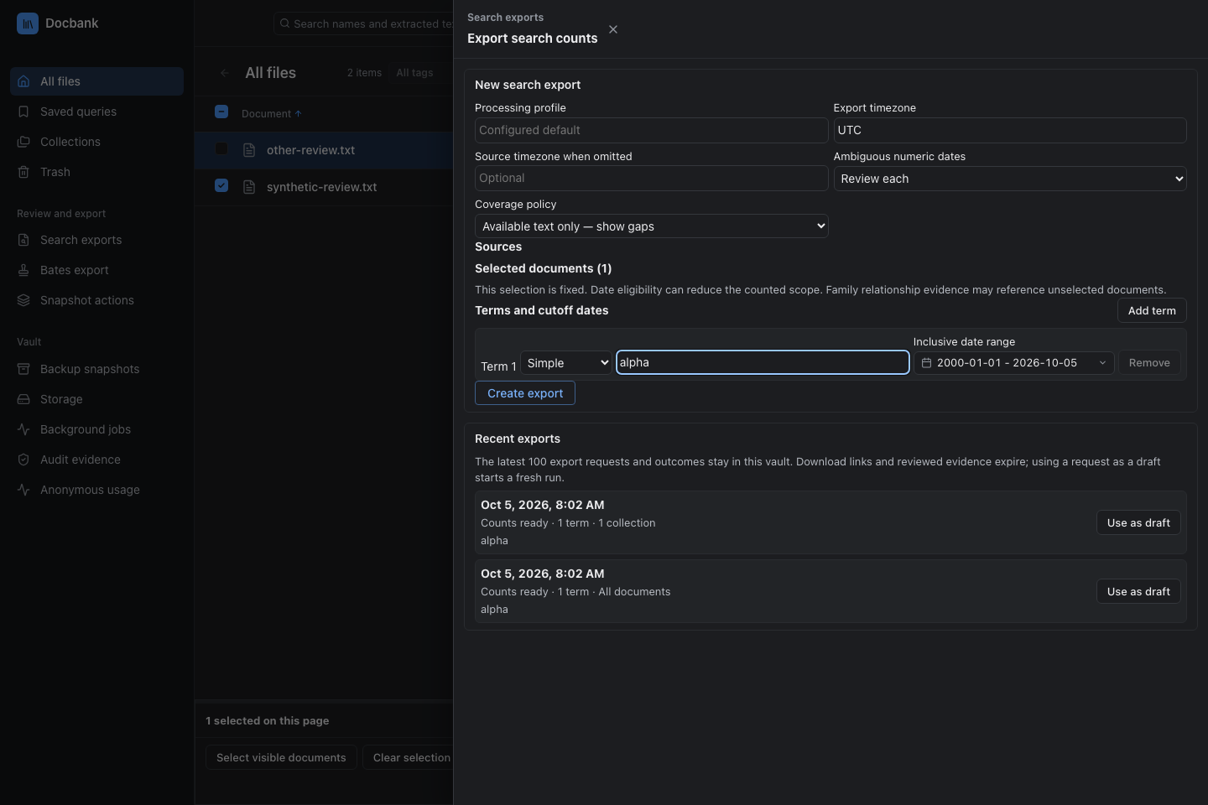The height and width of the screenshot is (805, 1208).
Task: Click the Snapshot actions layers icon
Action: [x=23, y=300]
